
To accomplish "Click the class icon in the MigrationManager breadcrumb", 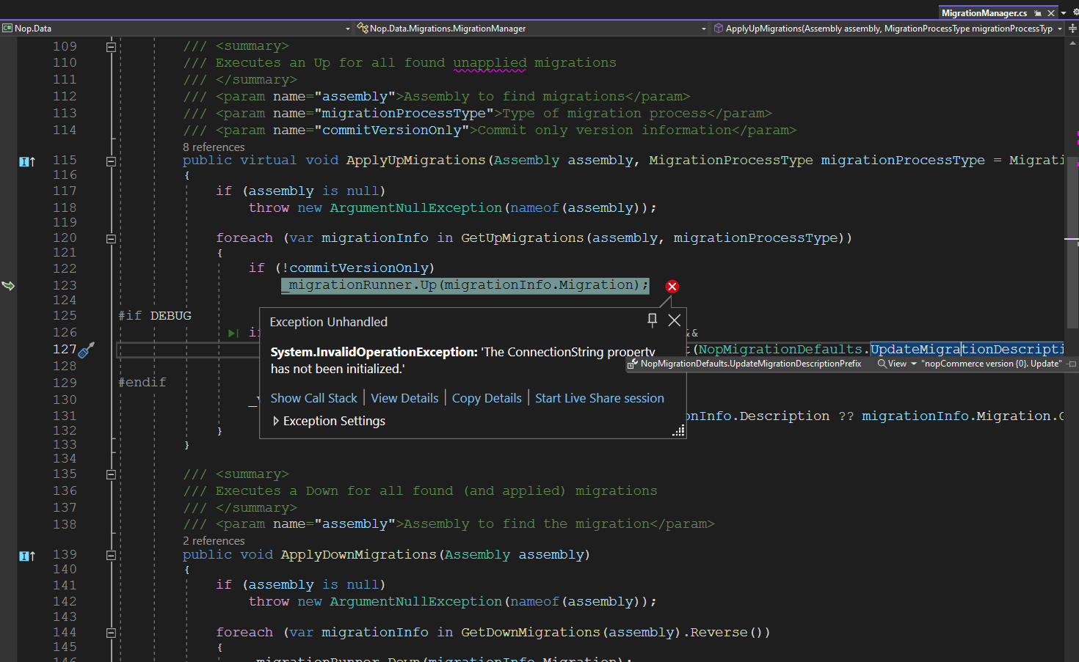I will [x=362, y=28].
